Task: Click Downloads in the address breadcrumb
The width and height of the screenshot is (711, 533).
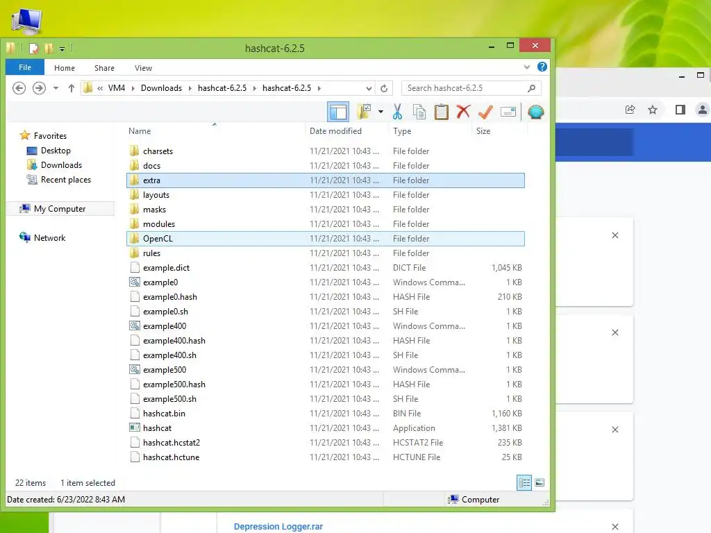Action: (x=161, y=88)
